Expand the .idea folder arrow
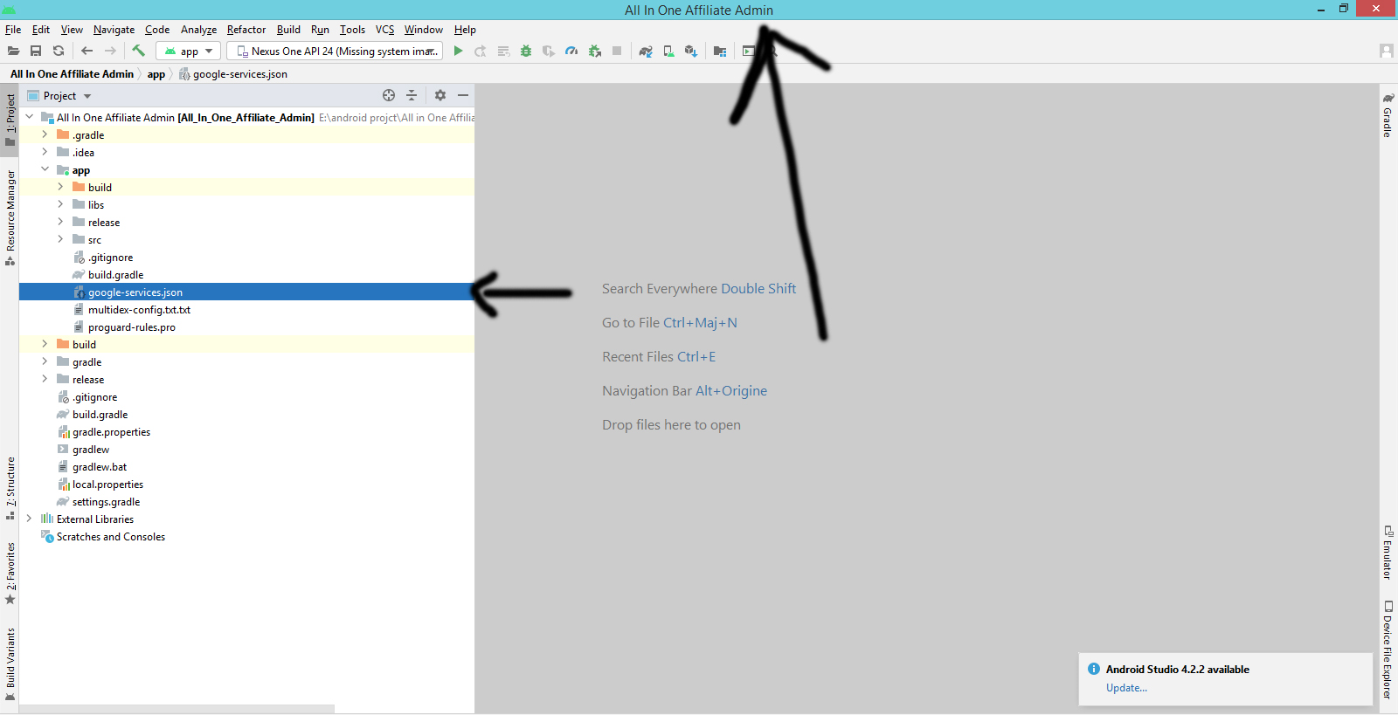Viewport: 1398px width, 715px height. point(45,152)
